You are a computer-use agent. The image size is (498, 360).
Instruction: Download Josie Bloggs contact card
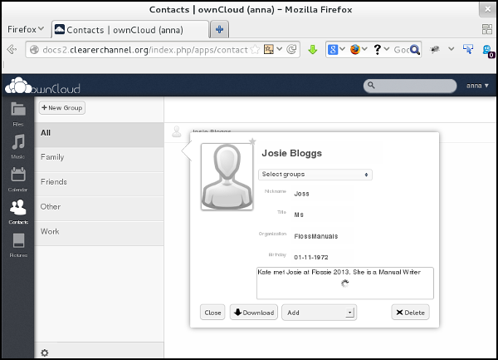(254, 313)
